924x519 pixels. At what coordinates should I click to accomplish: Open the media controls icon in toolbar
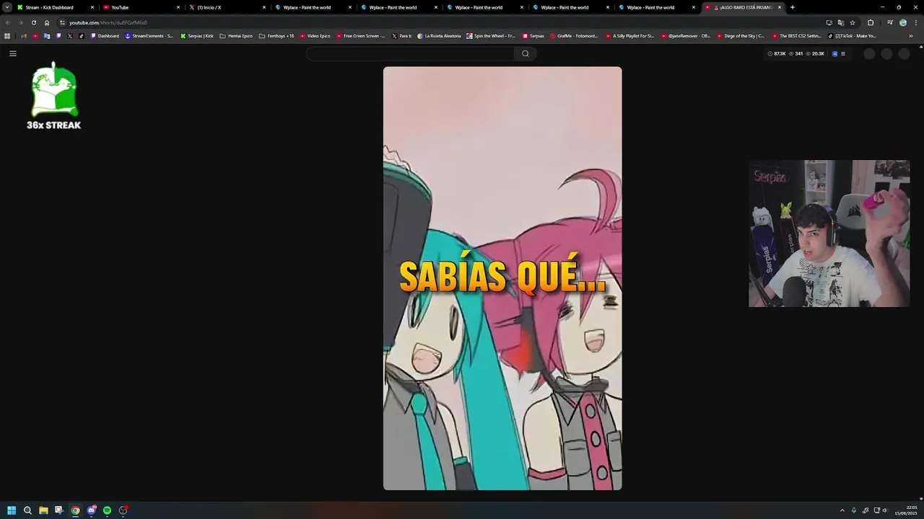(x=889, y=22)
